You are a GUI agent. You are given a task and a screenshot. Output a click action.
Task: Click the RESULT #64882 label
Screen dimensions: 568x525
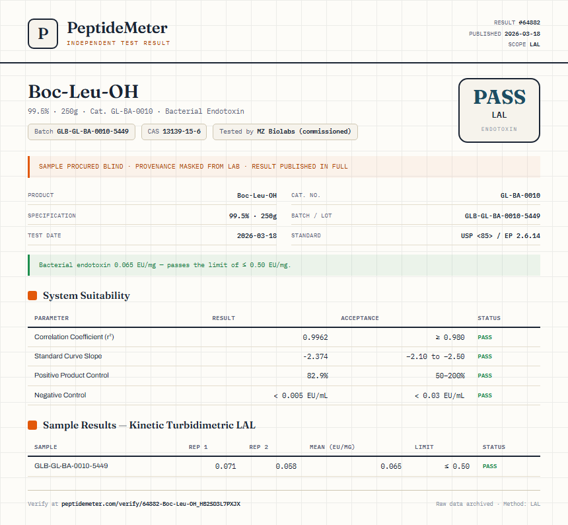[x=517, y=22]
